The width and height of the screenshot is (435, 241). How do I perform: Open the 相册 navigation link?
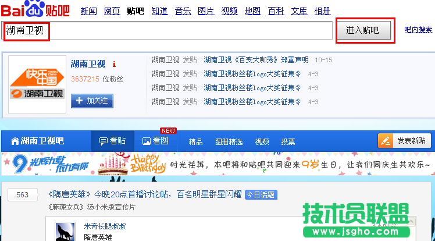(323, 11)
